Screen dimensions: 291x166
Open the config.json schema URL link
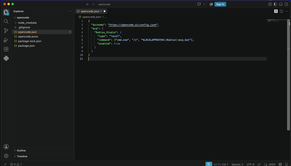point(133,25)
